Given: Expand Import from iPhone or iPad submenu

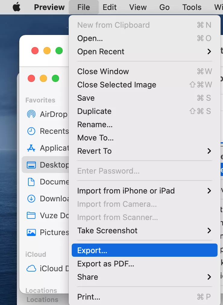Looking at the screenshot, I should [209, 191].
